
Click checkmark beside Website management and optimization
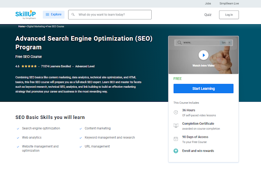tap(18, 147)
